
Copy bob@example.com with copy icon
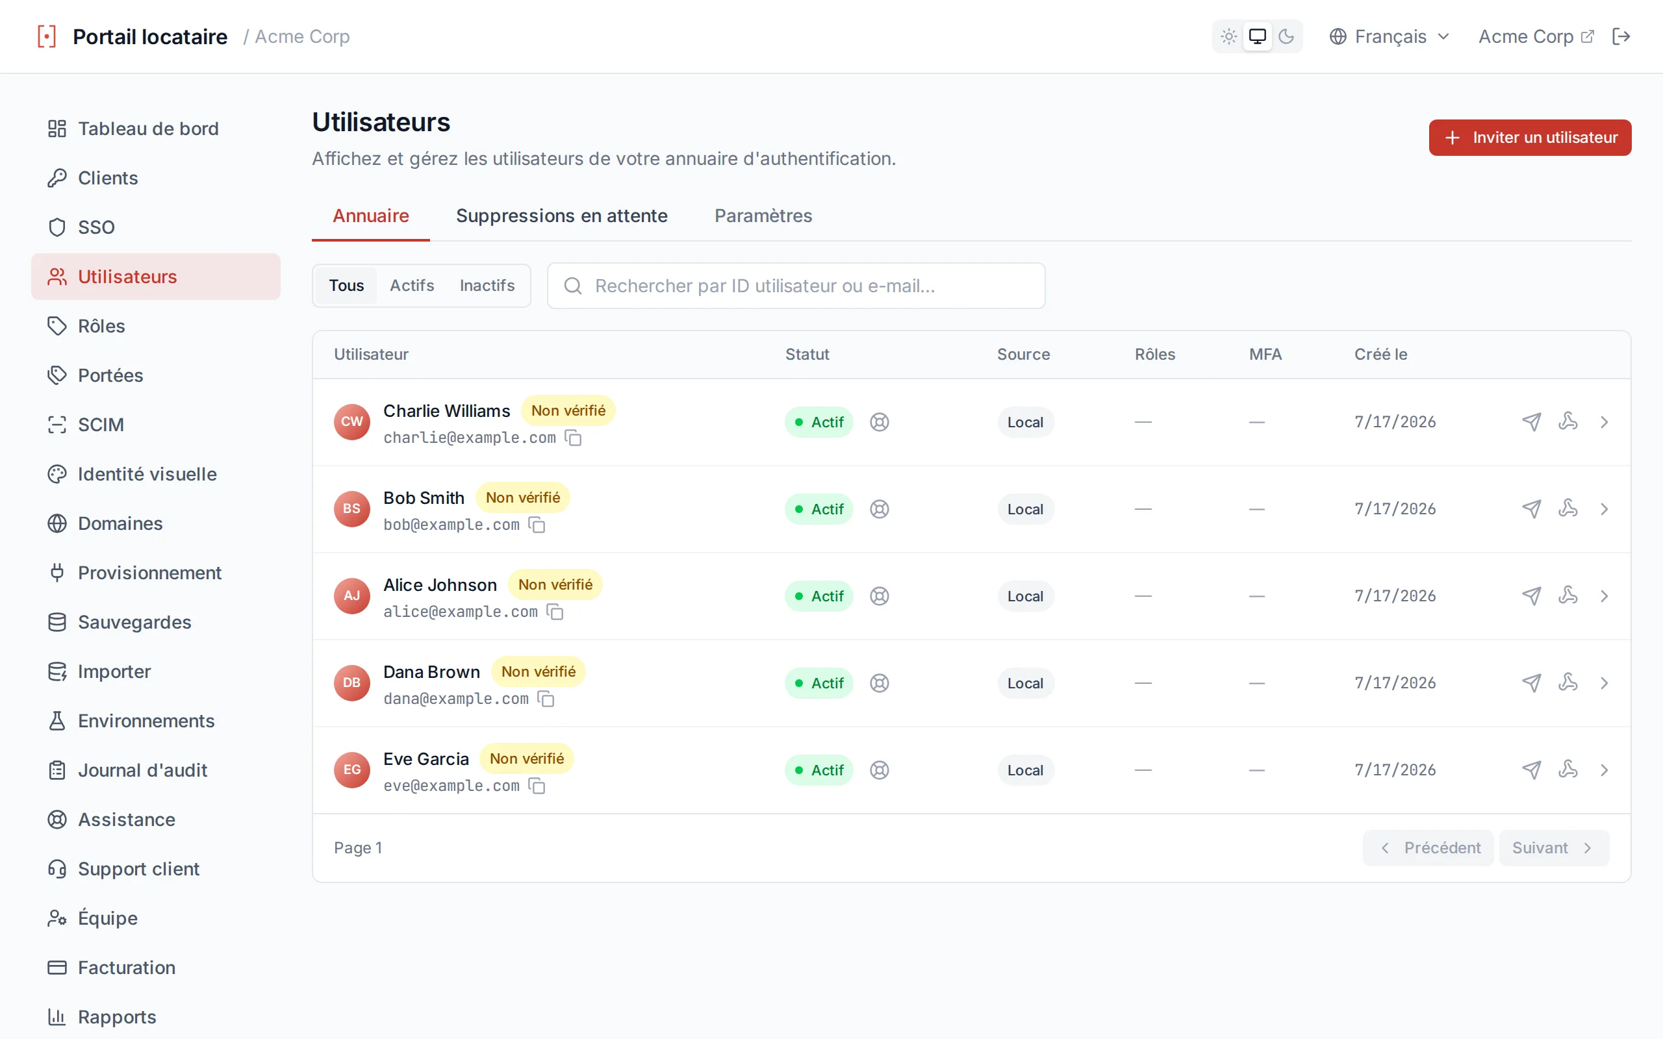point(537,525)
